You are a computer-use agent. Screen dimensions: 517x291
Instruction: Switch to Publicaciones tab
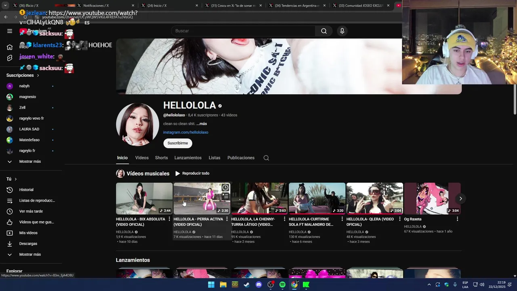(241, 158)
